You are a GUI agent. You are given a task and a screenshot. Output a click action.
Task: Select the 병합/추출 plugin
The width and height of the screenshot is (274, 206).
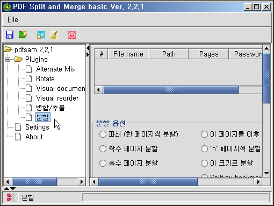(51, 108)
